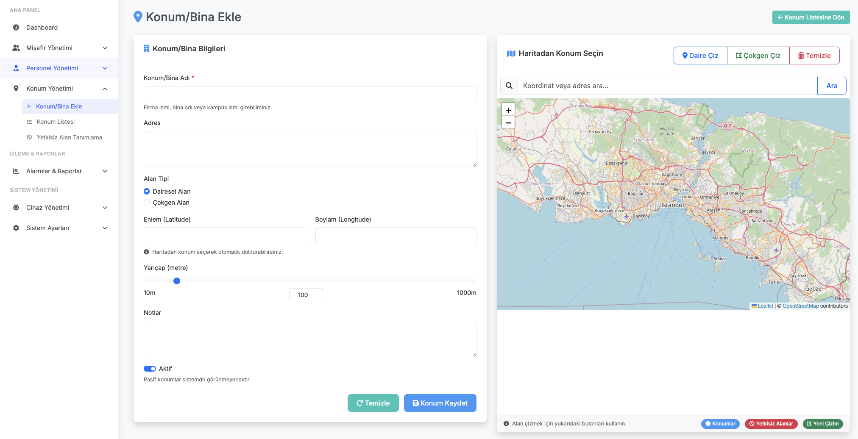
Task: Click the Konumlar legend badge
Action: point(720,424)
